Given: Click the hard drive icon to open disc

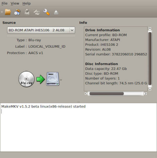Looking at the screenshot, I should tap(53, 79).
